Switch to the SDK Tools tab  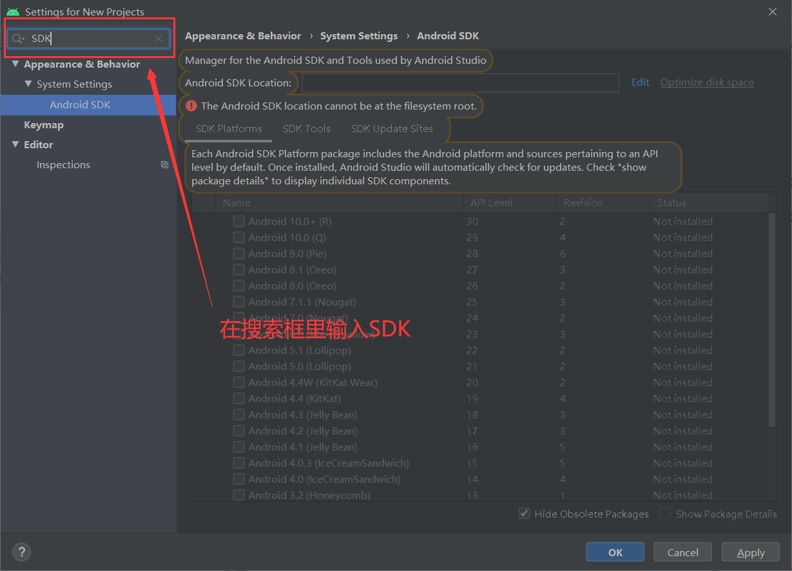point(307,129)
